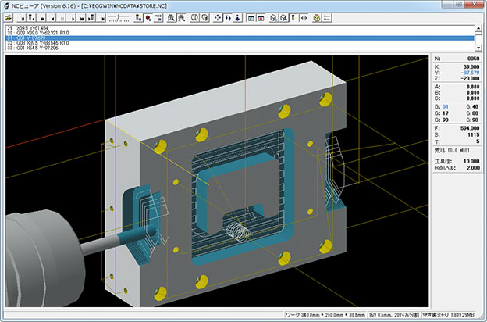Click the zoom in magnifier icon
This screenshot has height=322, width=487.
pyautogui.click(x=171, y=16)
